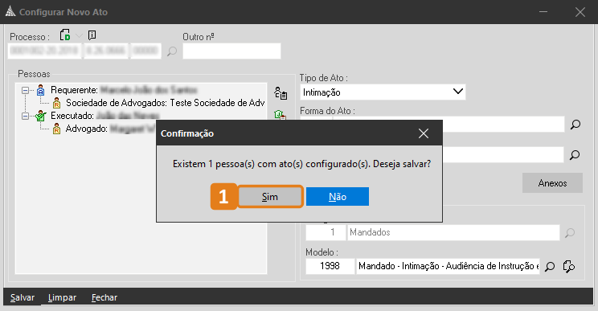
Task: Select the Executado checked person icon
Action: [x=40, y=116]
